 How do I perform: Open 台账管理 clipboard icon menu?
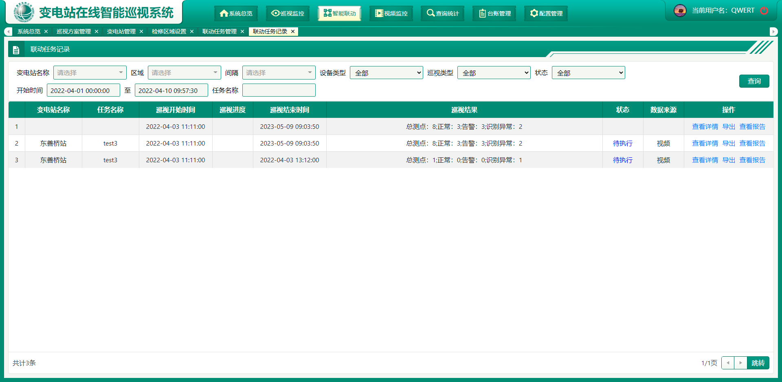point(494,13)
